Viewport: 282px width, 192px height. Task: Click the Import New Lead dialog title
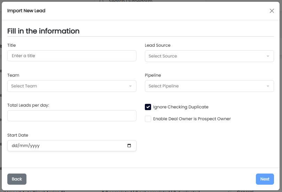click(26, 11)
